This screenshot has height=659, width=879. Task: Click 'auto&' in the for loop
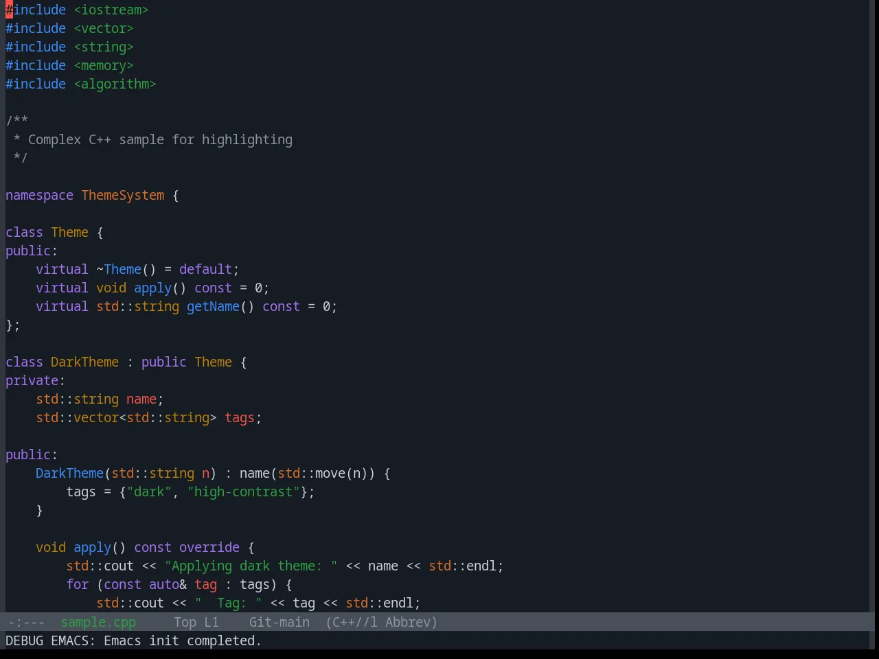[x=168, y=584]
